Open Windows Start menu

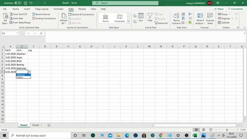(4, 136)
